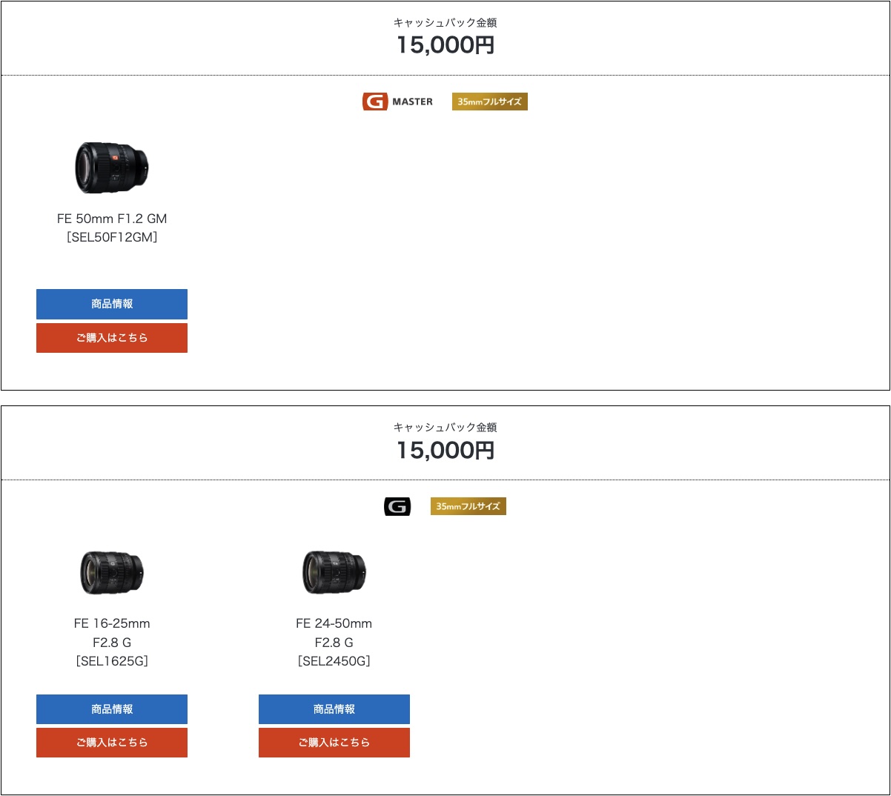View product info for SEL50F12GM

click(112, 304)
